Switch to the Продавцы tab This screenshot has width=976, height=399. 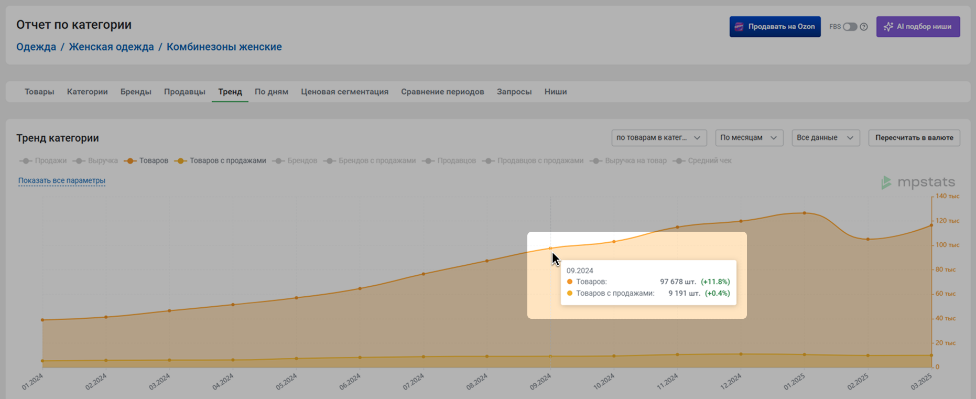[x=185, y=92]
